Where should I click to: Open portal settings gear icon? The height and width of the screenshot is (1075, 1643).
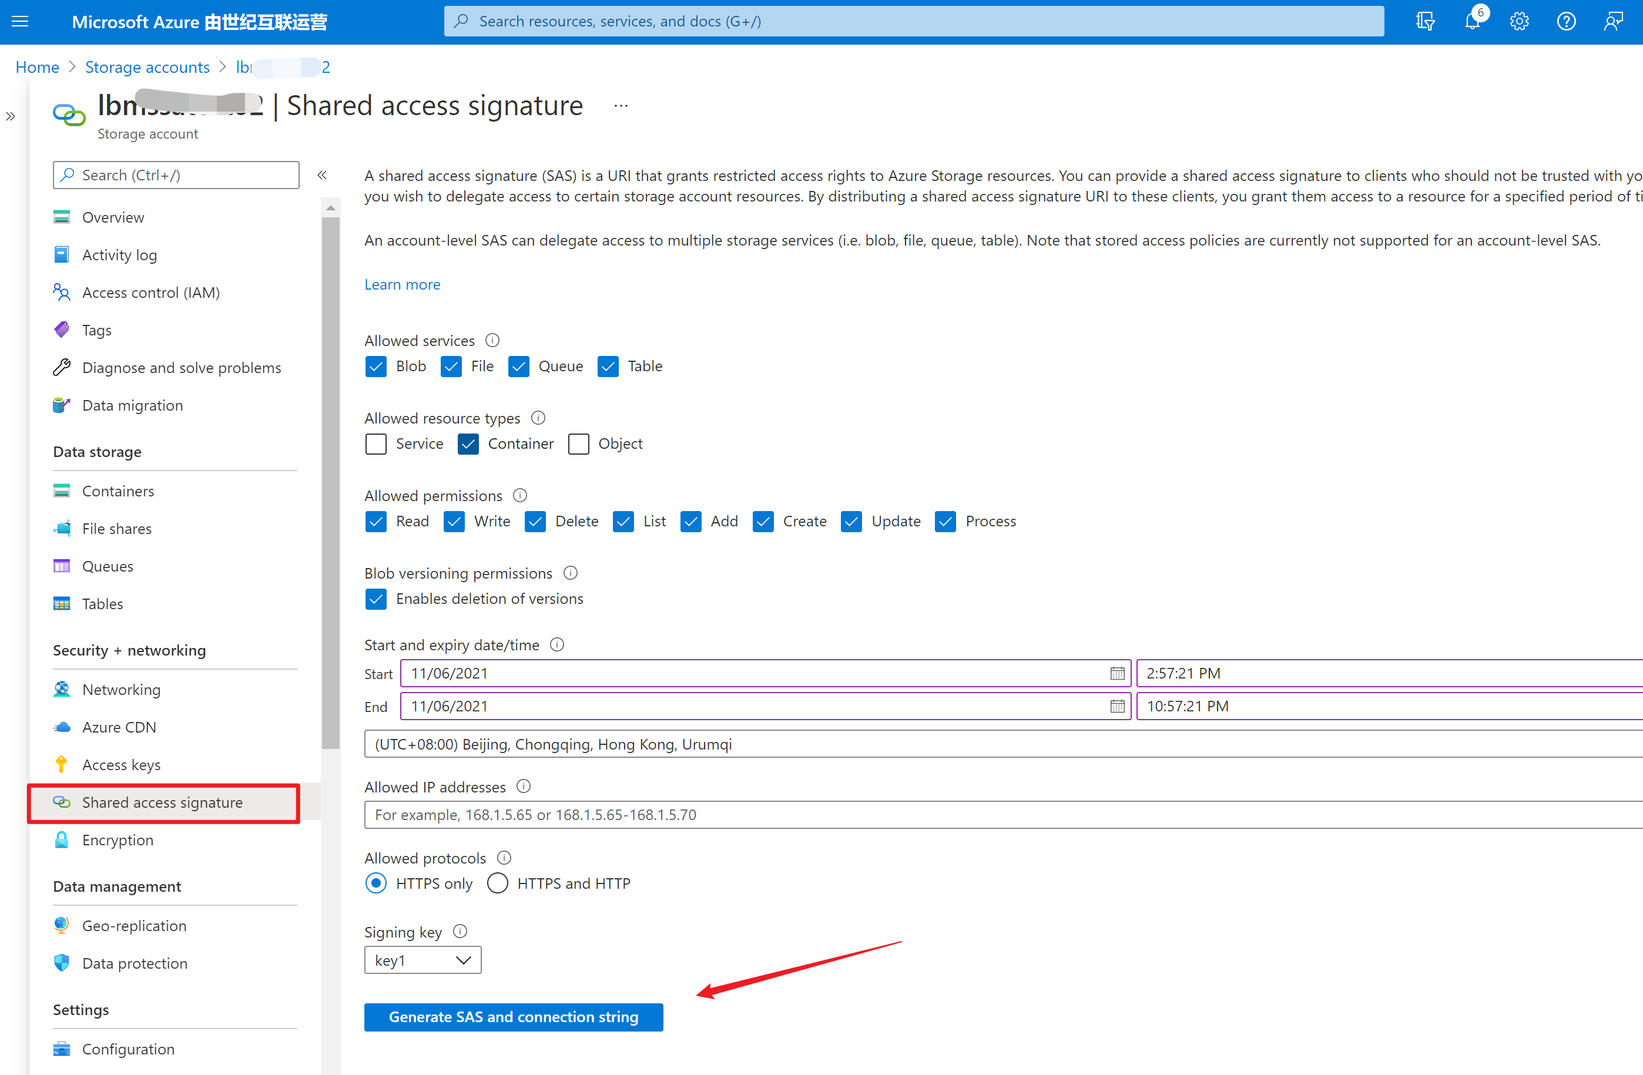1519,21
